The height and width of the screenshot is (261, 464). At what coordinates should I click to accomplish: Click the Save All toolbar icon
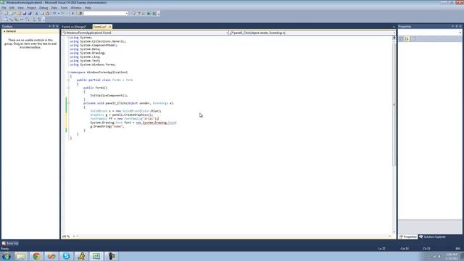(x=30, y=14)
